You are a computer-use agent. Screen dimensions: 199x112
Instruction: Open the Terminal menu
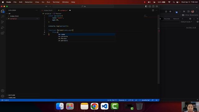(x=56, y=2)
